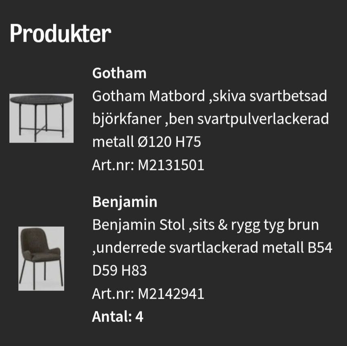Click the H83 height value
Screen dimensions: 347x346
pyautogui.click(x=133, y=270)
